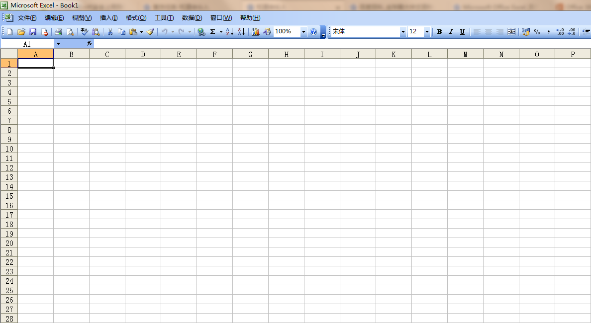The width and height of the screenshot is (591, 323).
Task: Click the Name Box showing A1
Action: click(x=27, y=44)
